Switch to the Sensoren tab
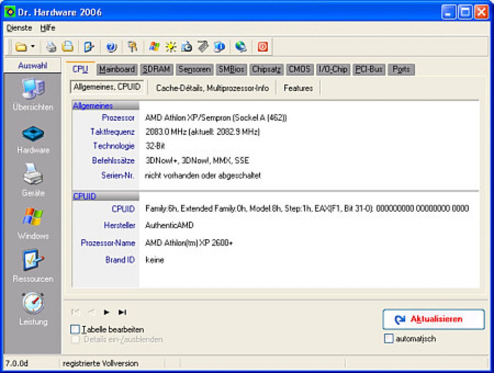494x373 pixels. (195, 69)
